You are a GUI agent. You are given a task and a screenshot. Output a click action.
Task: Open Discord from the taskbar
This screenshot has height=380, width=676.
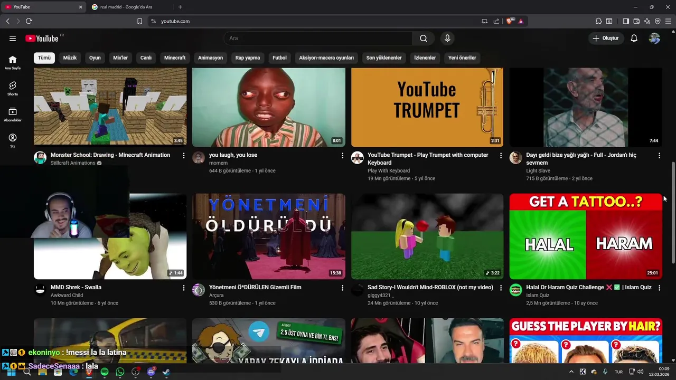(151, 372)
